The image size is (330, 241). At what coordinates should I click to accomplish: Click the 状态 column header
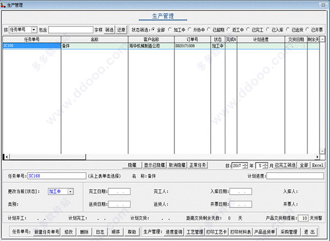[x=218, y=40]
